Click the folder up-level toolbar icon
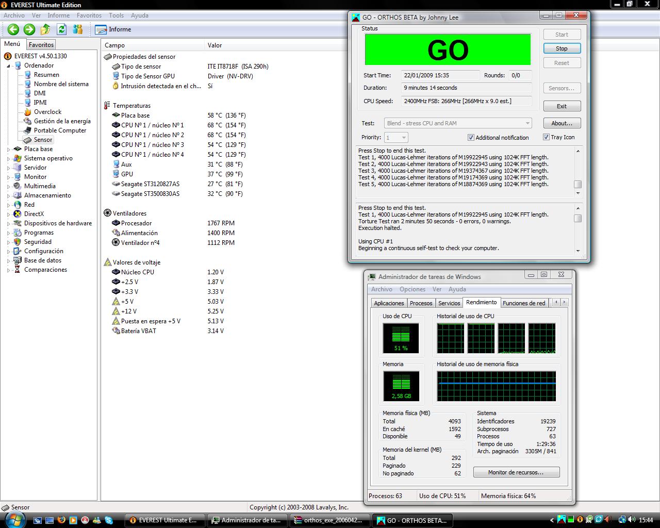660x528 pixels. 45,29
